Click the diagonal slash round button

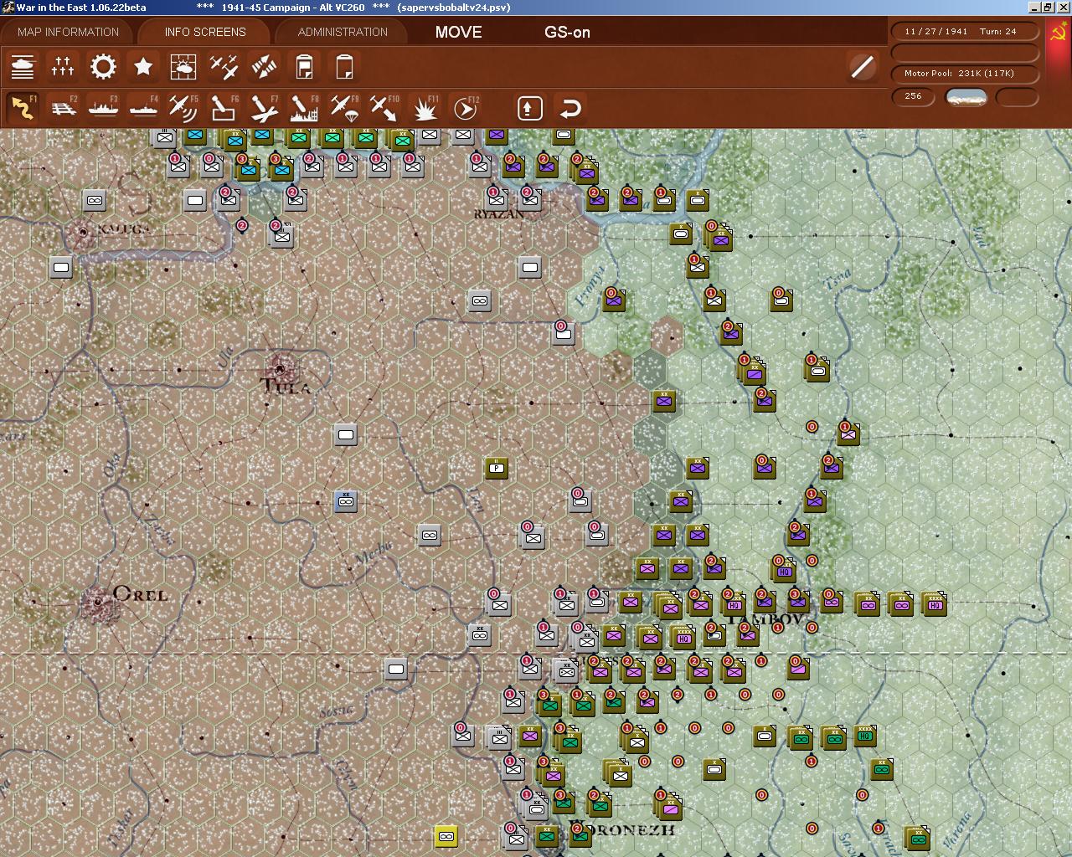point(862,66)
